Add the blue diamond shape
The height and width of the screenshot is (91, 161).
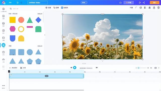[38, 20]
